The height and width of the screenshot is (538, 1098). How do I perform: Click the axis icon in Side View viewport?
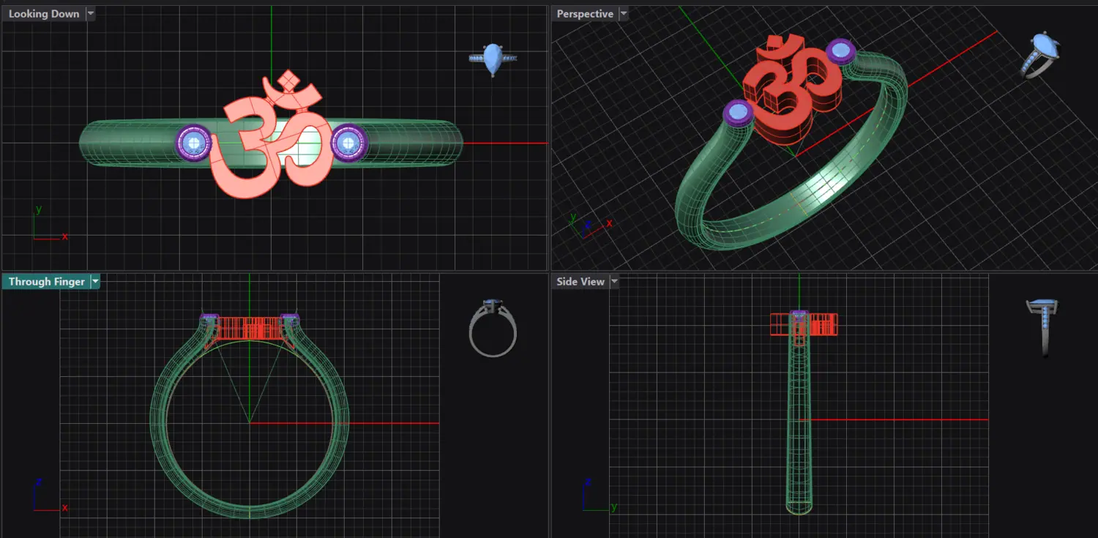599,494
